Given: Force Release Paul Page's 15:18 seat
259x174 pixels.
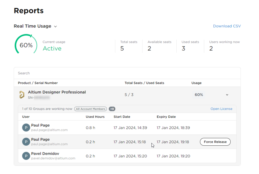Looking at the screenshot, I should point(215,142).
